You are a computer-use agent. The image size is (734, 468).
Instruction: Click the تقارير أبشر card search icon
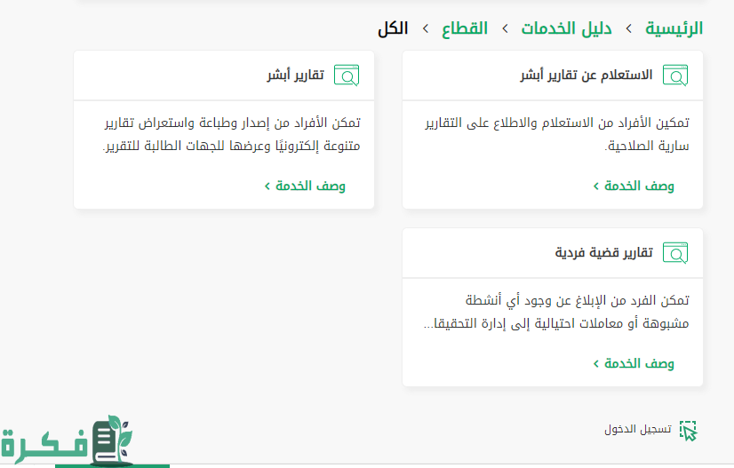click(x=347, y=75)
